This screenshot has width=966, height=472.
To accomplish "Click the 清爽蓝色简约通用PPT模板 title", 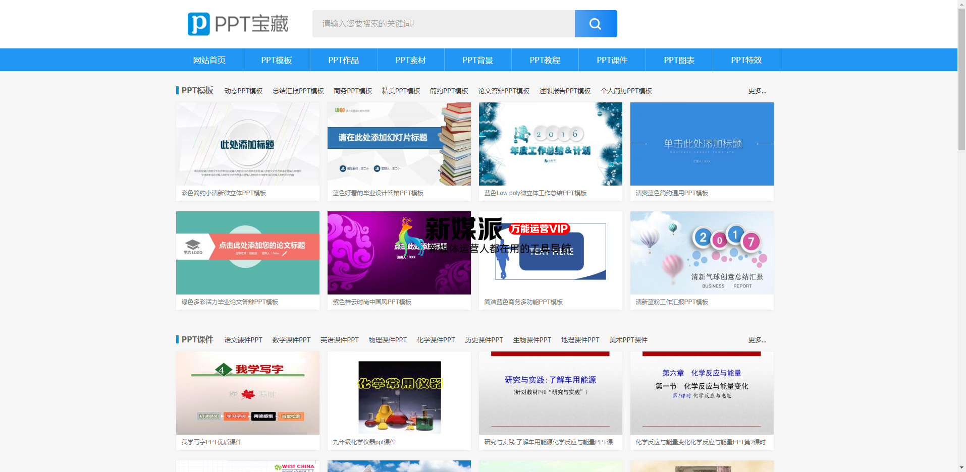I will pyautogui.click(x=672, y=193).
